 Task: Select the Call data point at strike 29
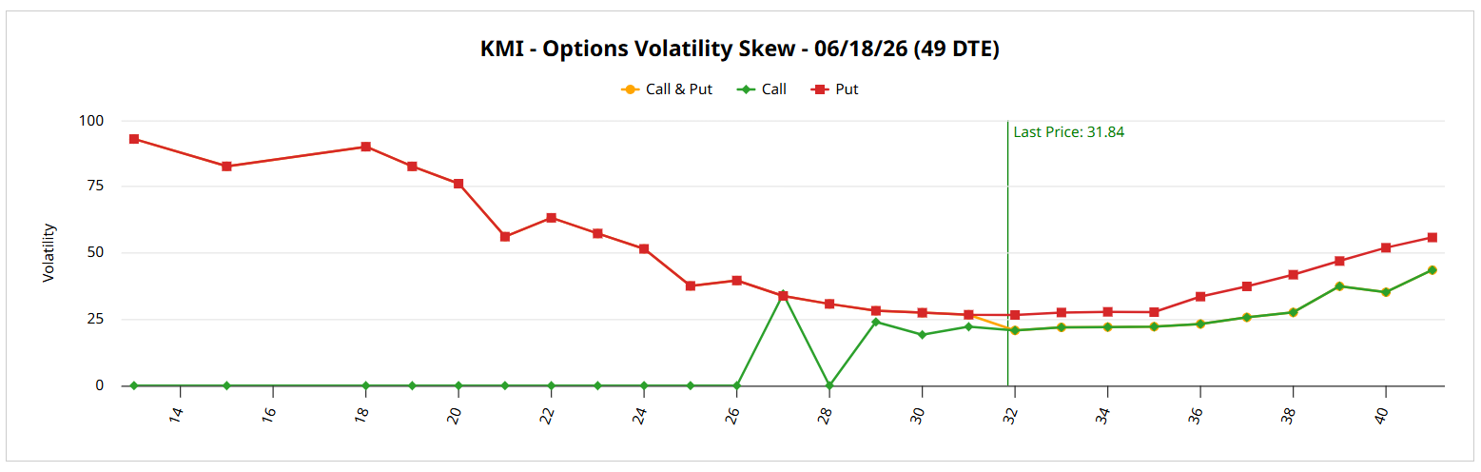click(x=876, y=322)
